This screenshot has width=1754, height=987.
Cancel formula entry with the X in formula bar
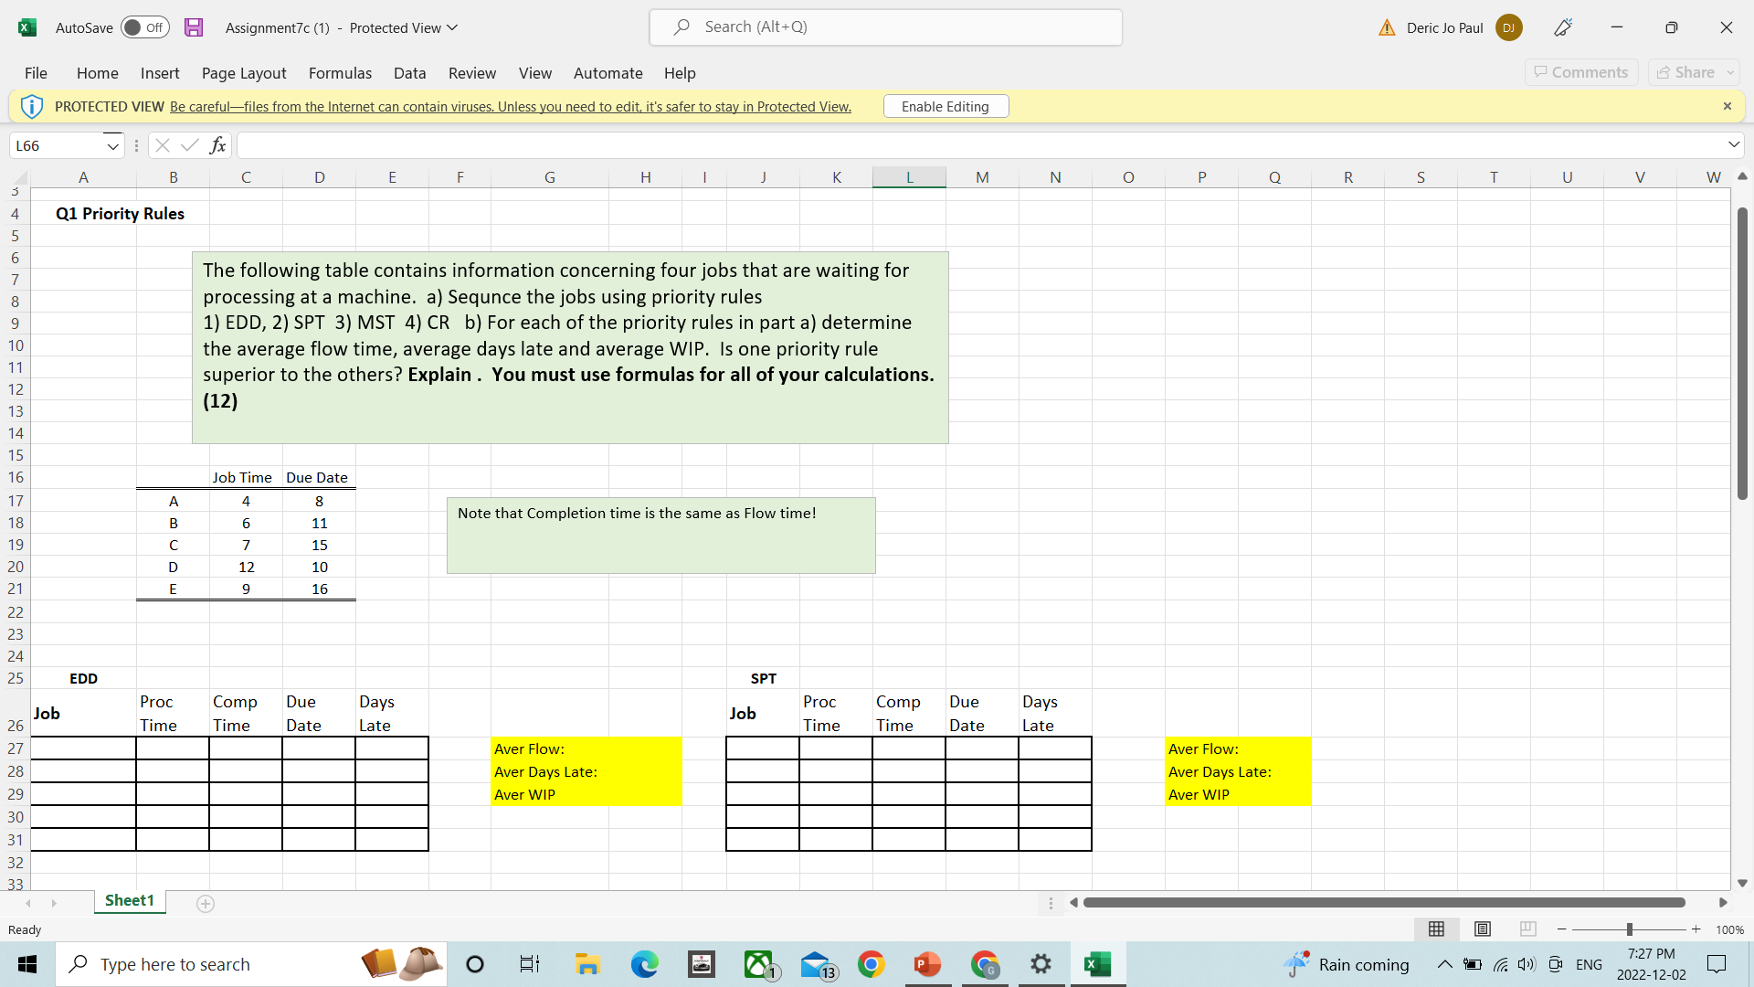(x=163, y=144)
